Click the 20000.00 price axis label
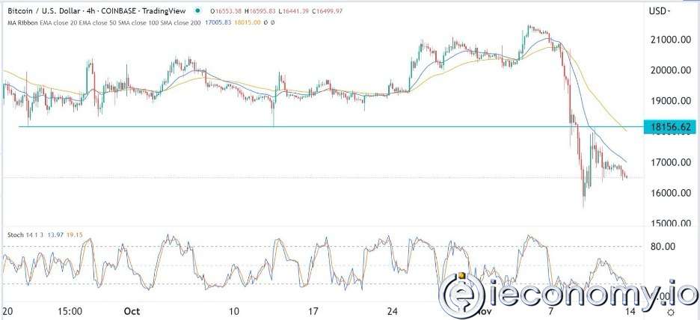Screen dimensions: 700x320 (670, 70)
